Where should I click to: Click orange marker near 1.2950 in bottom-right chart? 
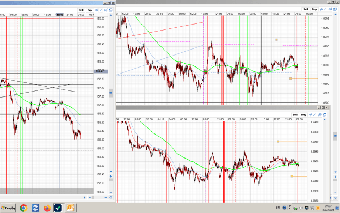click(x=278, y=141)
